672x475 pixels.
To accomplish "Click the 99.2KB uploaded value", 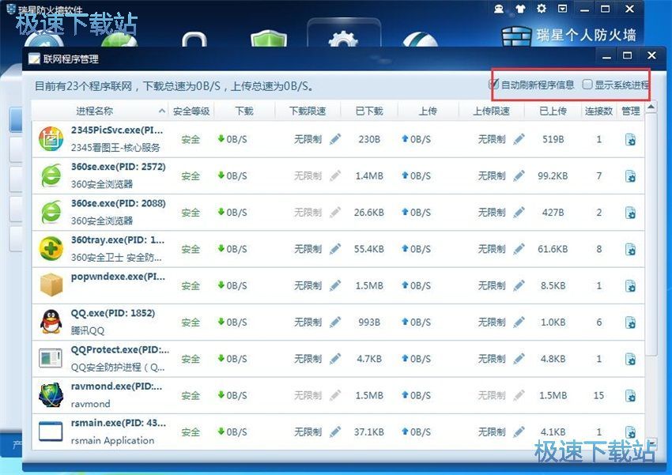I will [x=553, y=175].
